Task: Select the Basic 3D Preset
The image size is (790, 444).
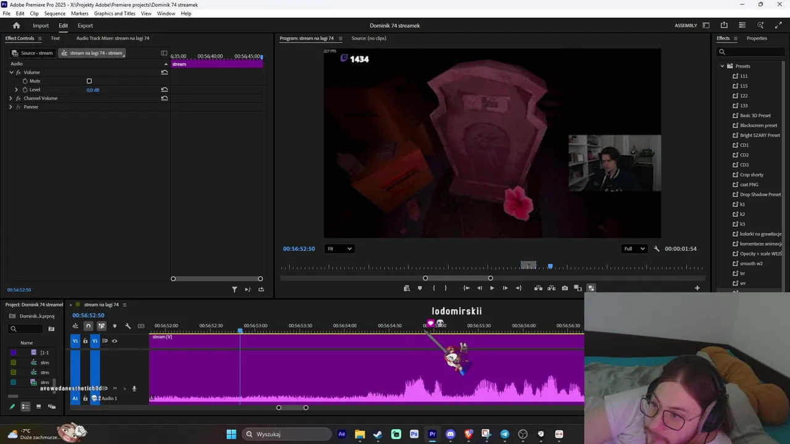Action: [x=755, y=115]
